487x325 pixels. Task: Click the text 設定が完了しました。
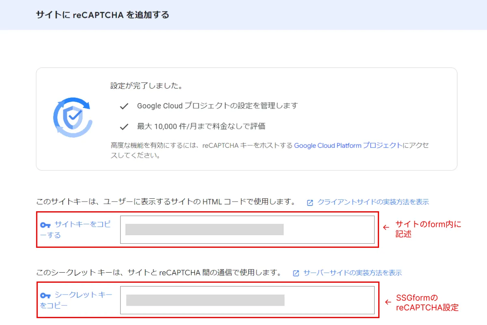click(x=147, y=86)
